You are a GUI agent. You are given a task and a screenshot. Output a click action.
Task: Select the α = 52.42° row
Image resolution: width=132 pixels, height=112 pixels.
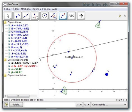[x=17, y=69]
